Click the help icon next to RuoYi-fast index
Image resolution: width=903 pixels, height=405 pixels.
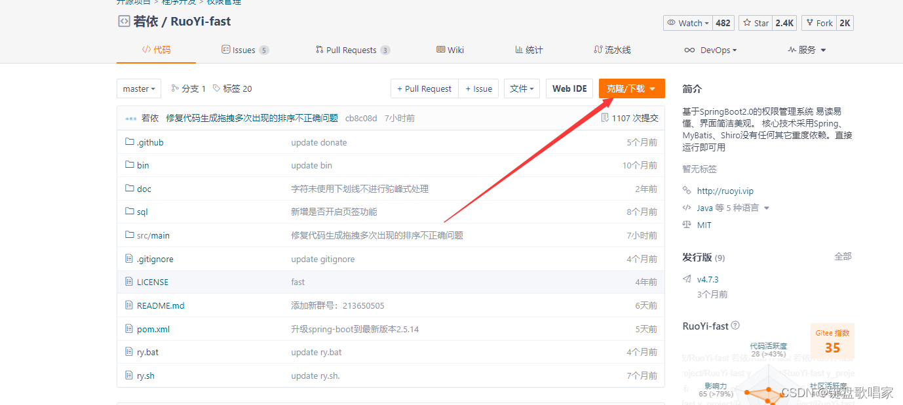[735, 326]
